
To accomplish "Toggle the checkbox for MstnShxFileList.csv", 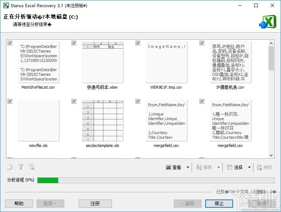I will pyautogui.click(x=10, y=43).
